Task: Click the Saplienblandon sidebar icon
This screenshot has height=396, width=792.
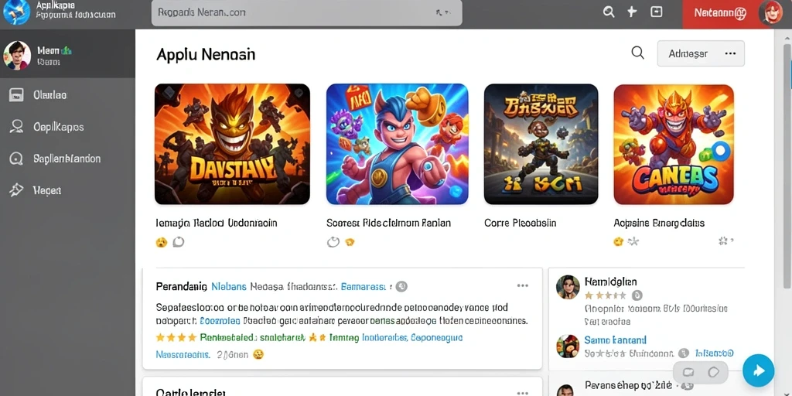Action: (16, 159)
